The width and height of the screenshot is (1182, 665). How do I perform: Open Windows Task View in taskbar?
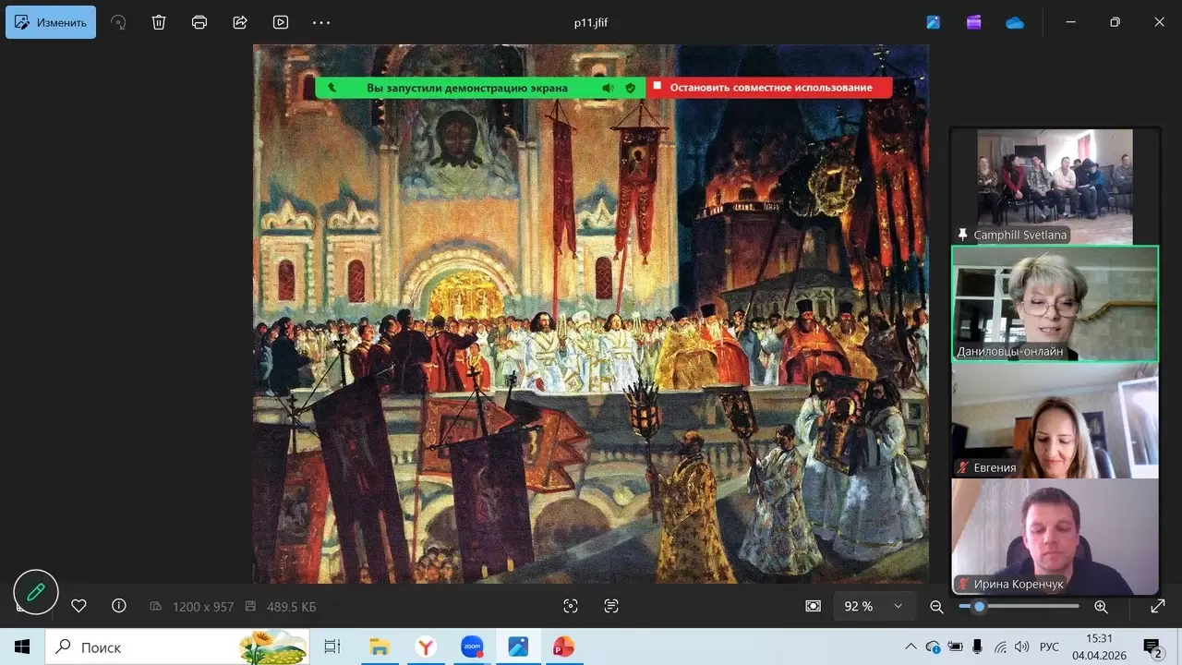click(x=332, y=647)
